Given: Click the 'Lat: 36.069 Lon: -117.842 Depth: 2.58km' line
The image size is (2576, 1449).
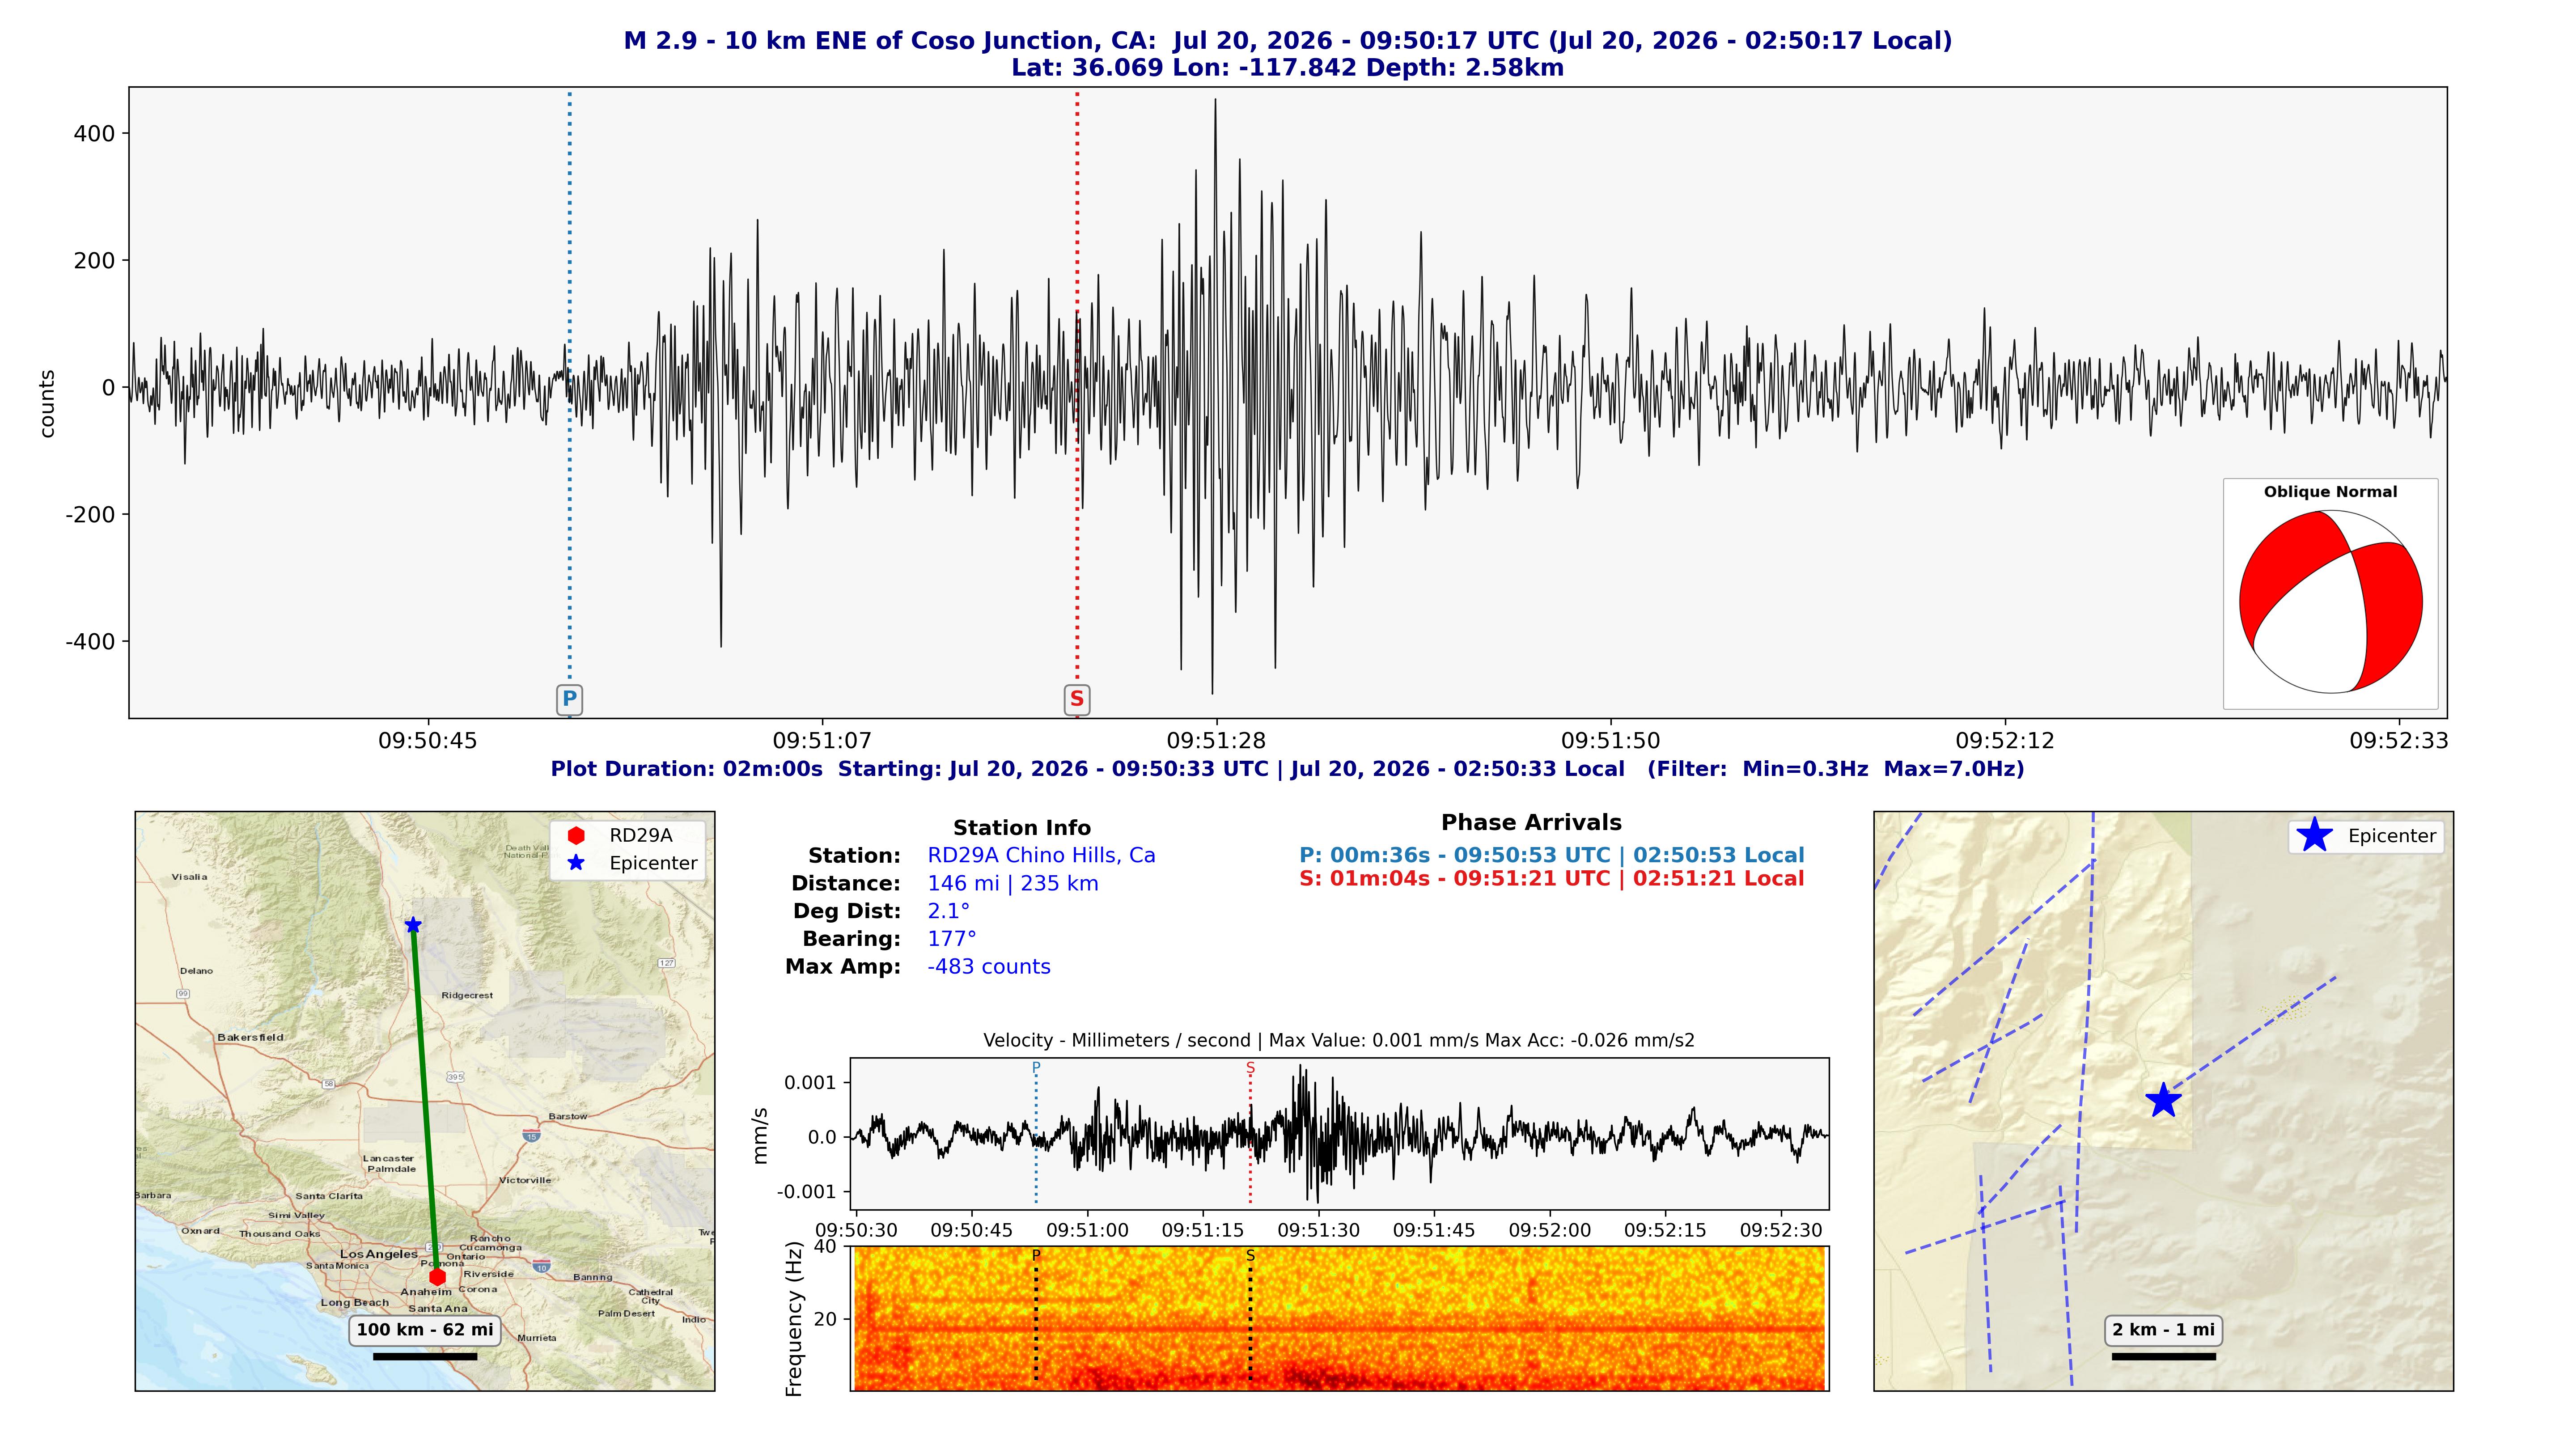Looking at the screenshot, I should [x=1288, y=68].
